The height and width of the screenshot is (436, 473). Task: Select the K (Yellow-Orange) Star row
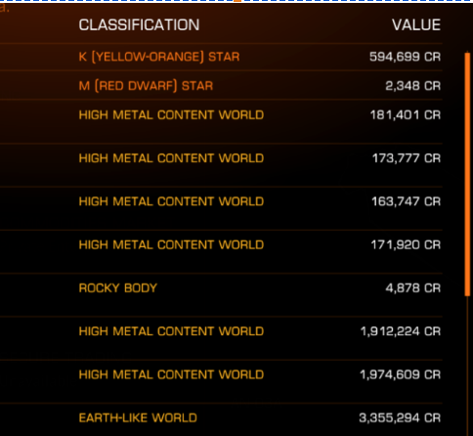pos(221,57)
